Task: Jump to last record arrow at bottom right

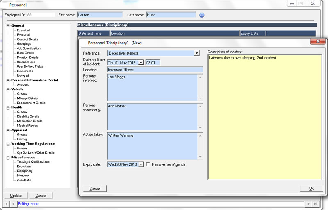Action: 315,204
